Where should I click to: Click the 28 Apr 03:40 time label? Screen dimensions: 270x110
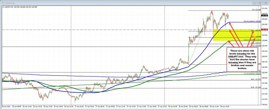click(x=183, y=107)
